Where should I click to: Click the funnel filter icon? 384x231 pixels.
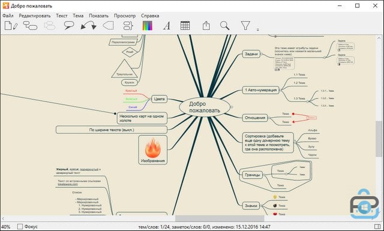[245, 25]
